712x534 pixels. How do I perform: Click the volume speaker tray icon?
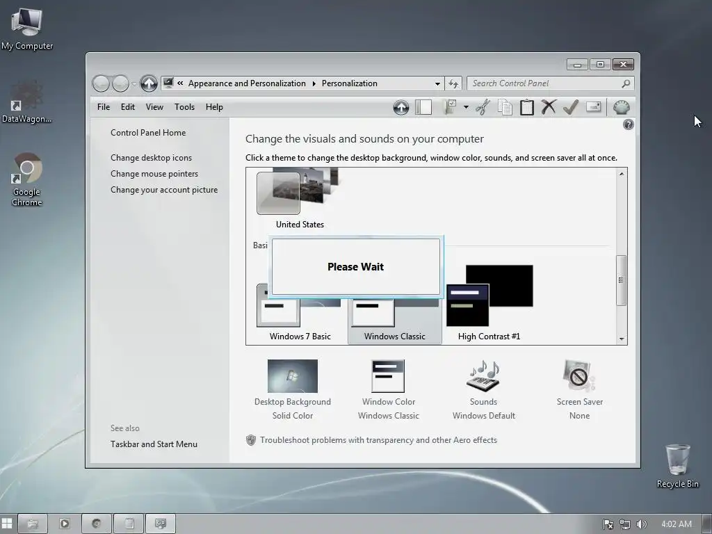pos(641,524)
